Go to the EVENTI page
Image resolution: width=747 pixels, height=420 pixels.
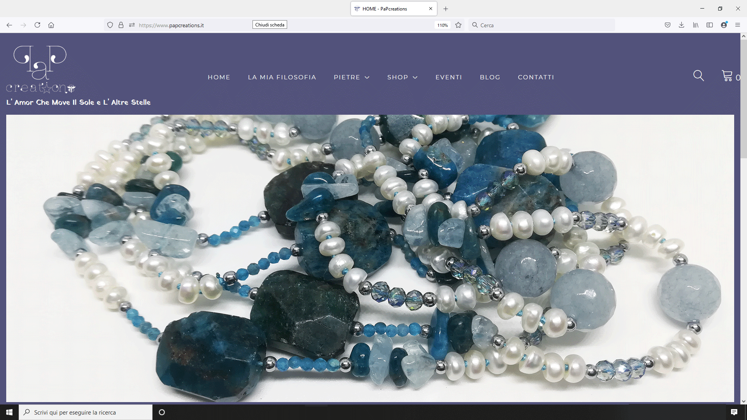449,77
